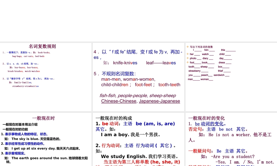The image size is (277, 166).
Task: Click the word pair 'leaf——leaves'
Action: [x=161, y=63]
